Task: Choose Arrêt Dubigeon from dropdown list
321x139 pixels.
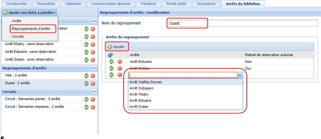Action: click(185, 88)
